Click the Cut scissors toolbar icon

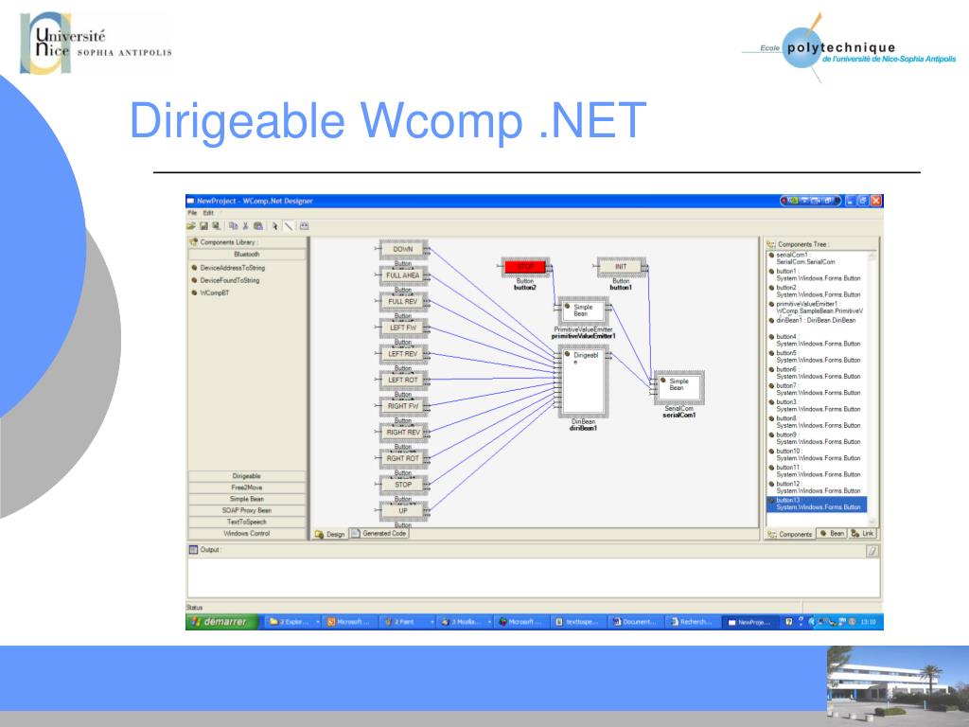[245, 226]
